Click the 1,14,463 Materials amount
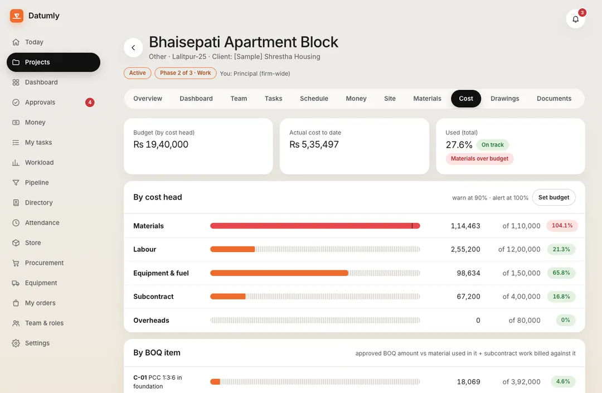Screen dimensions: 602x393 465,226
